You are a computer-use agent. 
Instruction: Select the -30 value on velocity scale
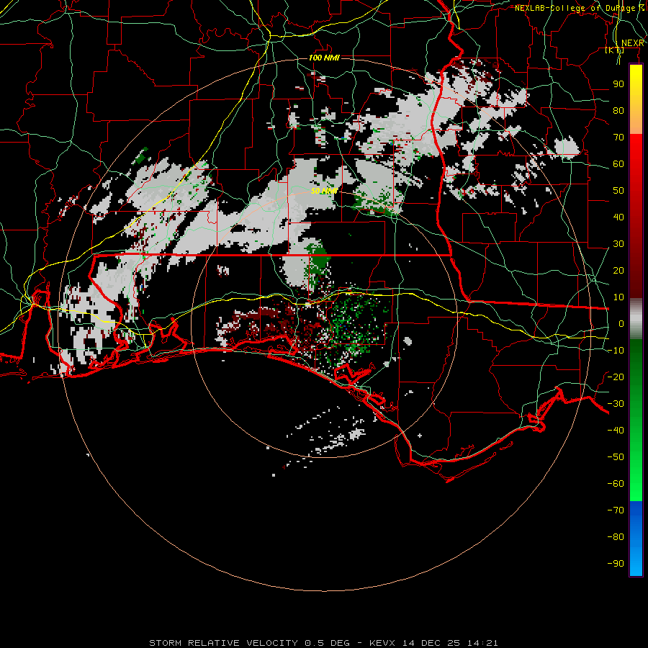pos(616,404)
